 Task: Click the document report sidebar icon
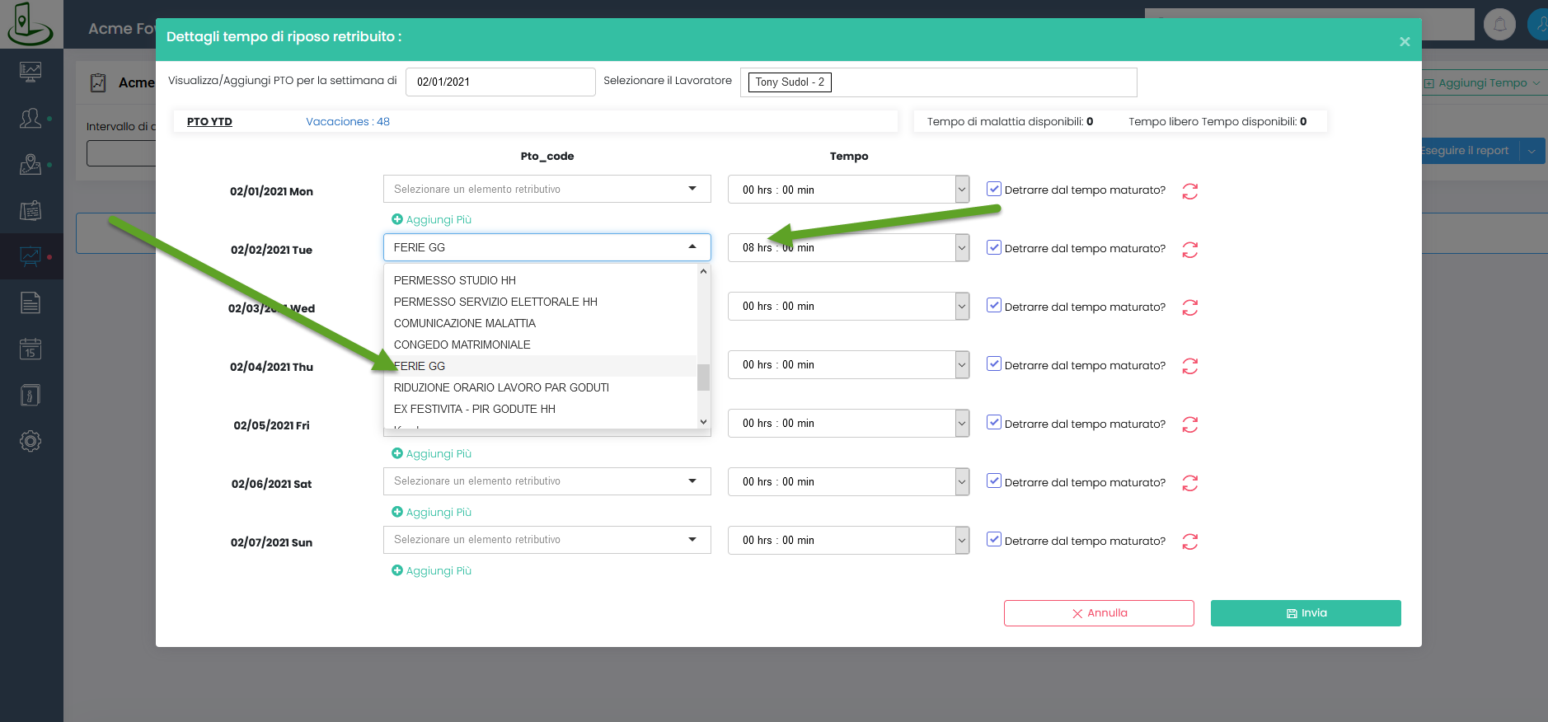coord(30,303)
